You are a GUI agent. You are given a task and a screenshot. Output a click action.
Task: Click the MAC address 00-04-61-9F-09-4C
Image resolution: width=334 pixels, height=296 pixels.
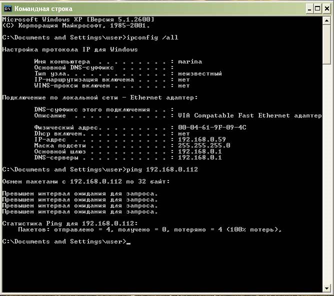212,127
